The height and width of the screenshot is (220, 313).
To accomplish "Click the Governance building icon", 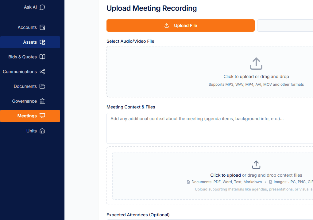I will [42, 101].
